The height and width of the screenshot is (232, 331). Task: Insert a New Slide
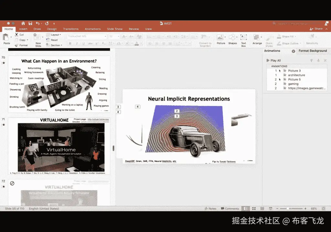pyautogui.click(x=38, y=40)
